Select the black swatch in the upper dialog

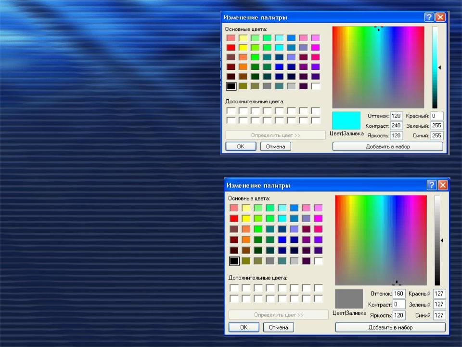click(231, 86)
